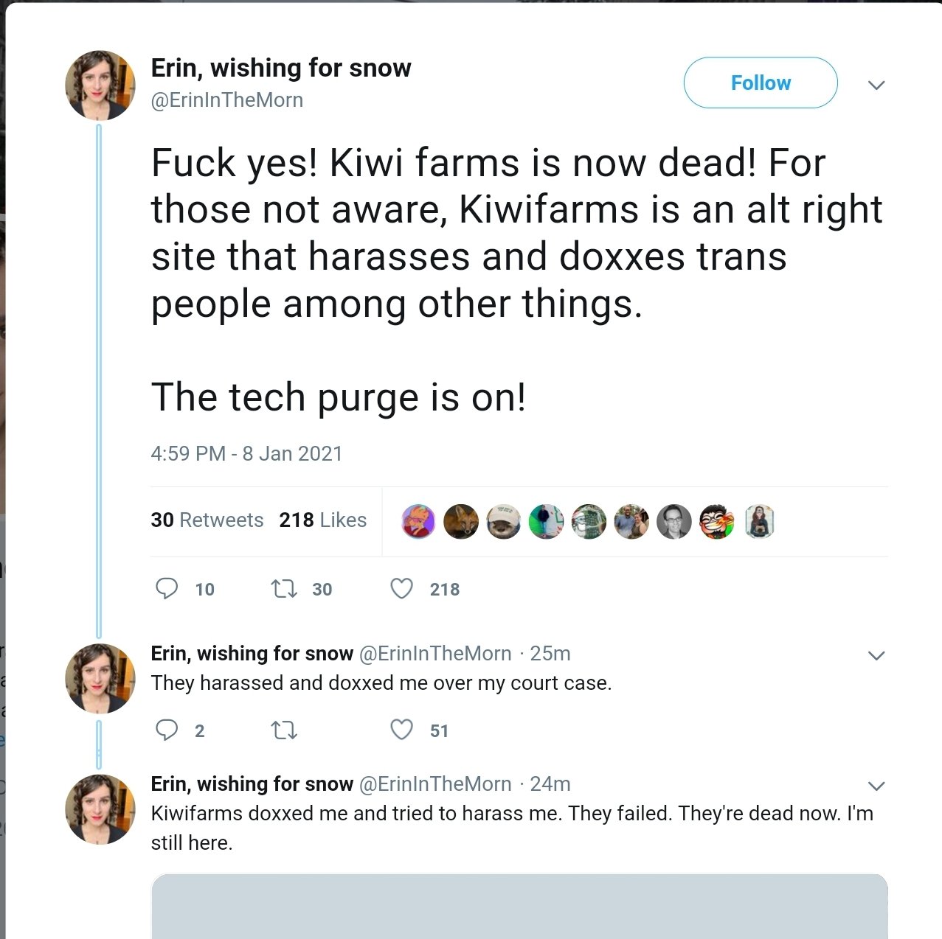View the 218 Likes list

(x=322, y=520)
